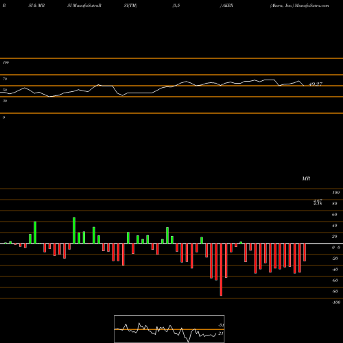343x343 pixels.
Task: Open the mini overview chart thumbnail
Action: tap(169, 329)
